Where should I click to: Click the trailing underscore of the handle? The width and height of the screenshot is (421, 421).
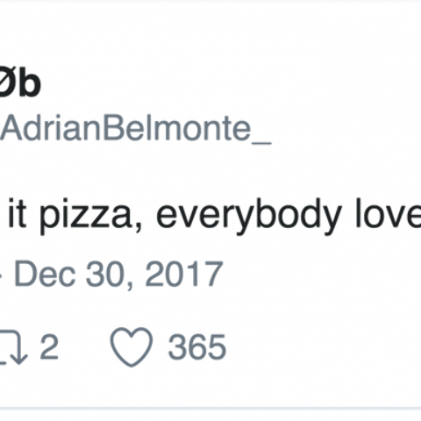pyautogui.click(x=261, y=143)
